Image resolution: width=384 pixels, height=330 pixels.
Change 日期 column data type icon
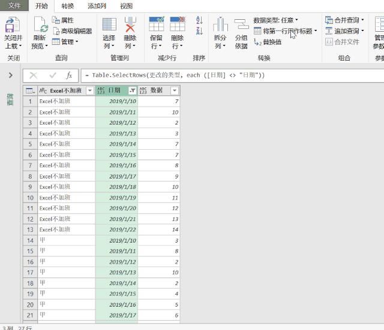coord(101,90)
